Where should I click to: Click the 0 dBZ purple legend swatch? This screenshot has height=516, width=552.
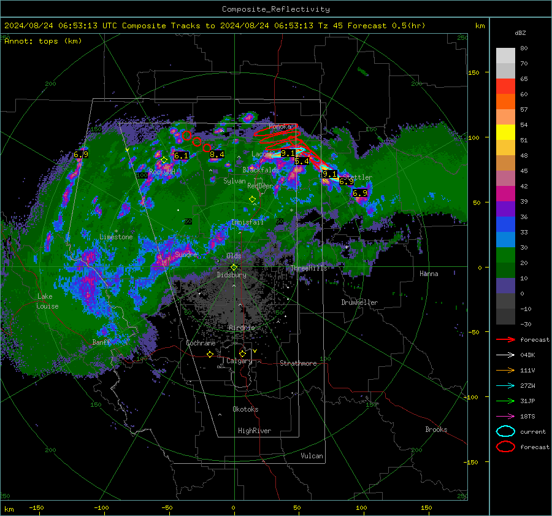505,285
